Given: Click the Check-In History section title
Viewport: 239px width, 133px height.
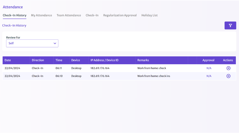Looking at the screenshot, I should point(14,26).
